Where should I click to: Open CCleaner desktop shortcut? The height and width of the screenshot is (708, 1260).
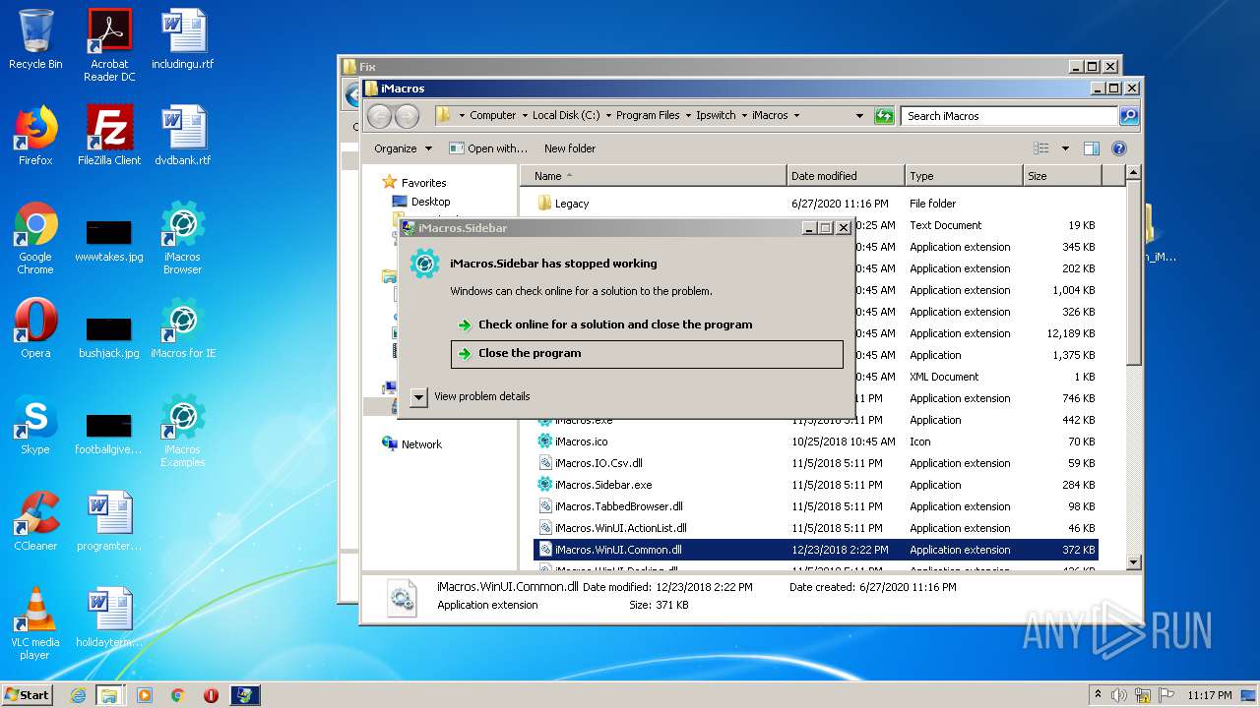[35, 521]
